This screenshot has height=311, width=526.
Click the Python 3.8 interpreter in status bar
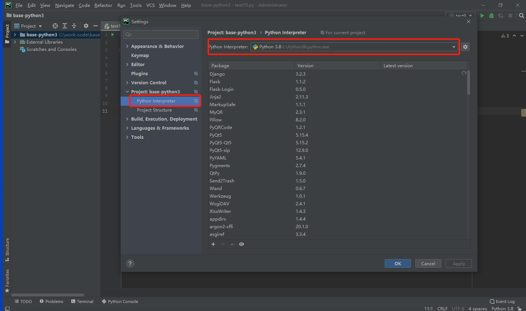502,308
